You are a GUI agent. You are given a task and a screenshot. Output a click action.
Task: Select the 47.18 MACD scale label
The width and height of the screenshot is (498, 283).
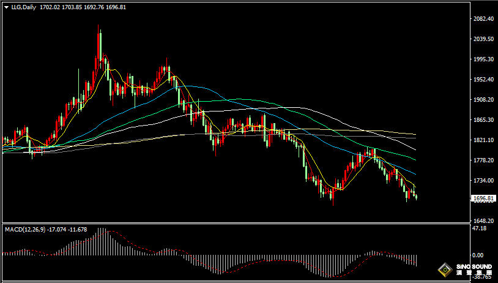[478, 228]
